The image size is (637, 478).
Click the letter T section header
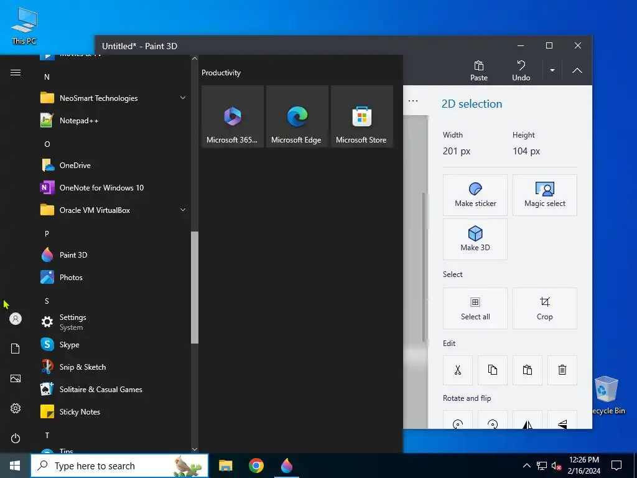click(x=47, y=435)
